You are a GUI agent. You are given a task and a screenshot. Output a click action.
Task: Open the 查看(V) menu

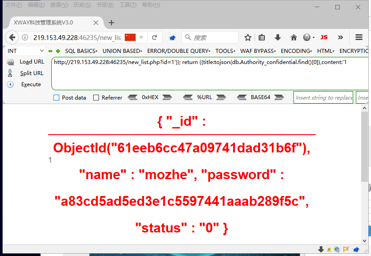coord(59,5)
